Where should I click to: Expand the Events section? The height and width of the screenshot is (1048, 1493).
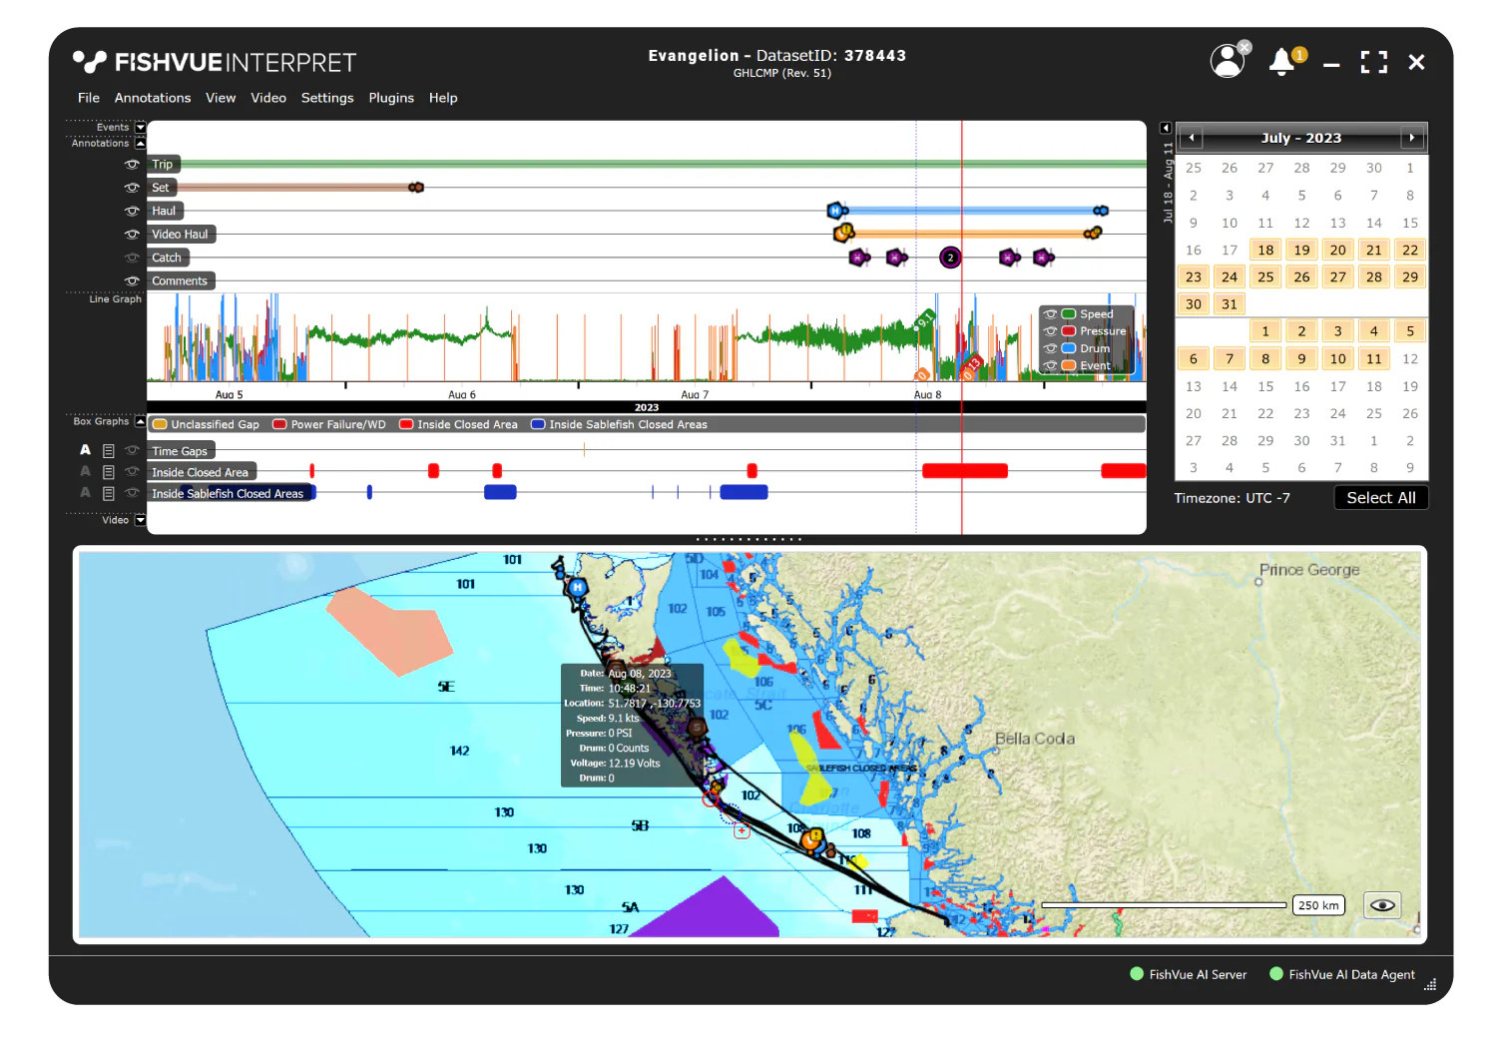coord(140,128)
